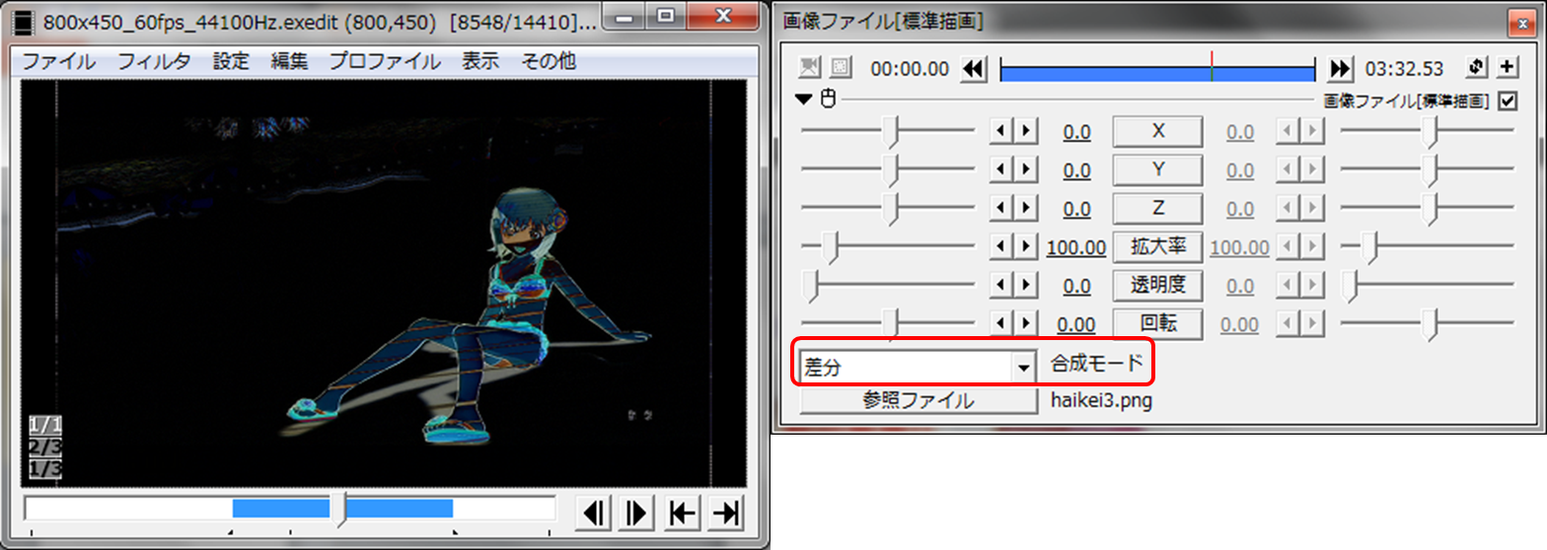Click the 拡大率 parameter button

(x=1156, y=246)
